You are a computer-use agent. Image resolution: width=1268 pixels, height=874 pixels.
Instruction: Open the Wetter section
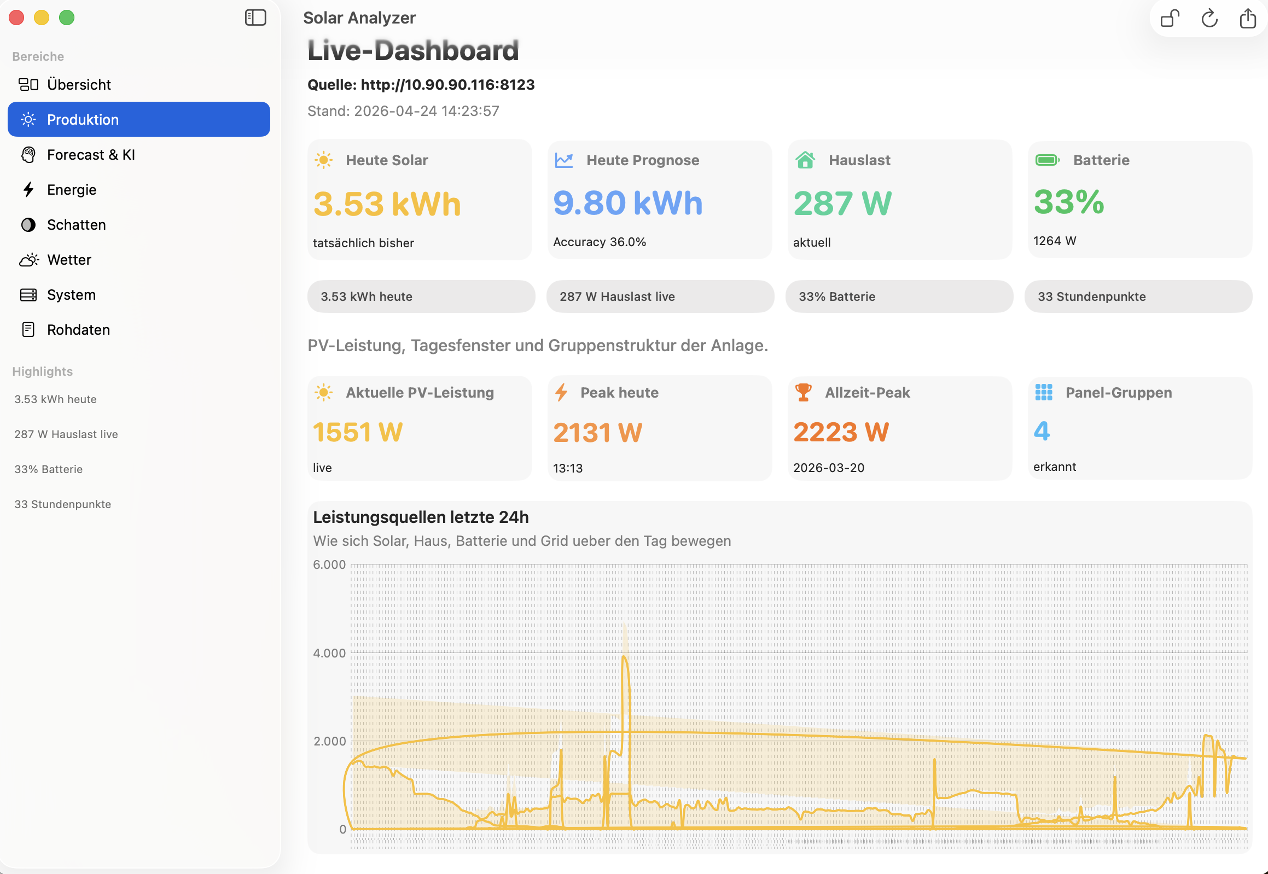coord(69,260)
